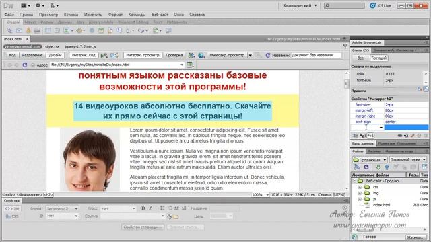
Task: Switch to Разделение view
Action: click(32, 55)
